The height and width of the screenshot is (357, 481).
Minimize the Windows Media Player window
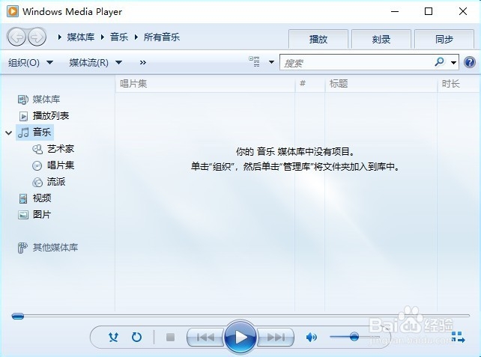click(395, 12)
